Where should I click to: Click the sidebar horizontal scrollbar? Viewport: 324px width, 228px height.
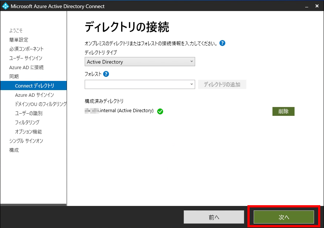[x=33, y=205]
